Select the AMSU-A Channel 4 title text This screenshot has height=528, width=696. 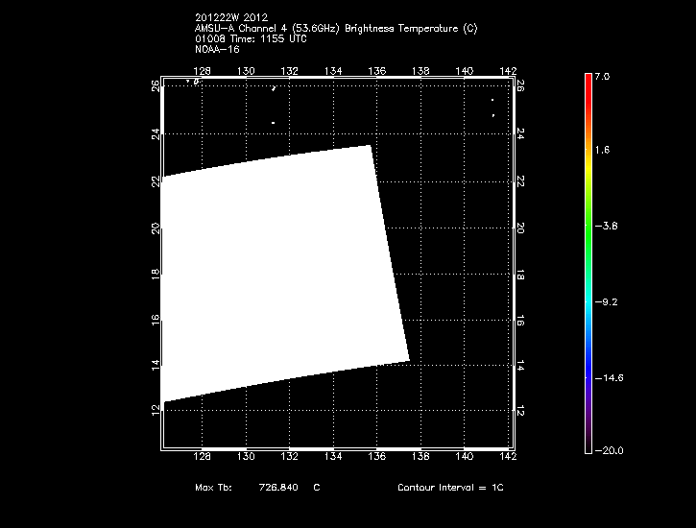click(335, 29)
